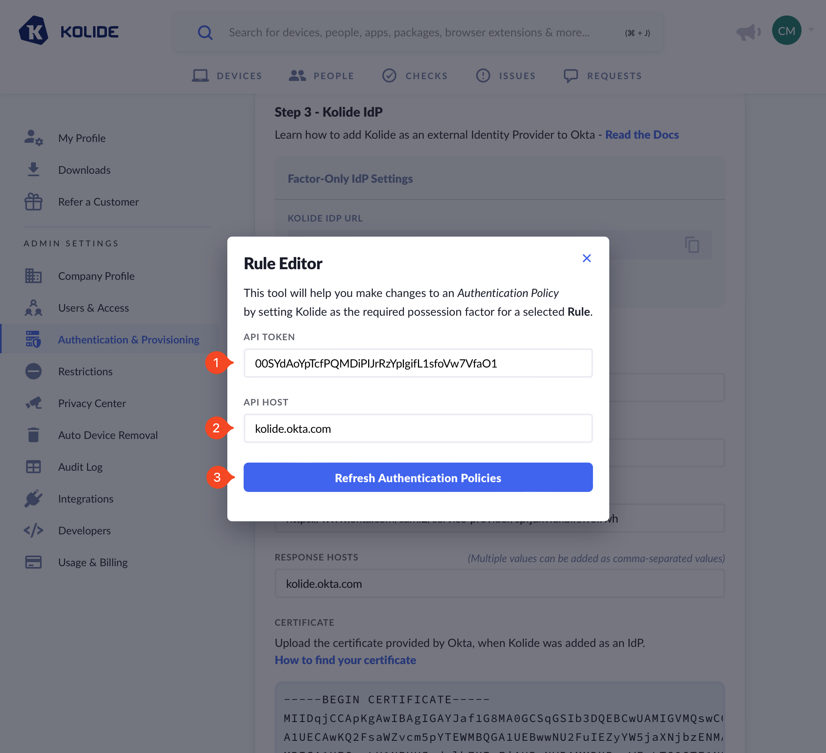Viewport: 826px width, 753px height.
Task: Focus the API Host input field
Action: click(418, 429)
